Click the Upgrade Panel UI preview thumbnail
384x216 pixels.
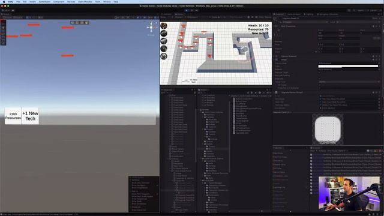pyautogui.click(x=328, y=130)
